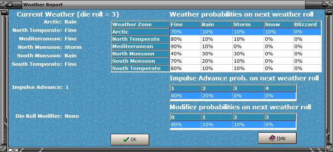The width and height of the screenshot is (333, 152).
Task: Click the green checkmark icon on OK
Action: point(126,140)
